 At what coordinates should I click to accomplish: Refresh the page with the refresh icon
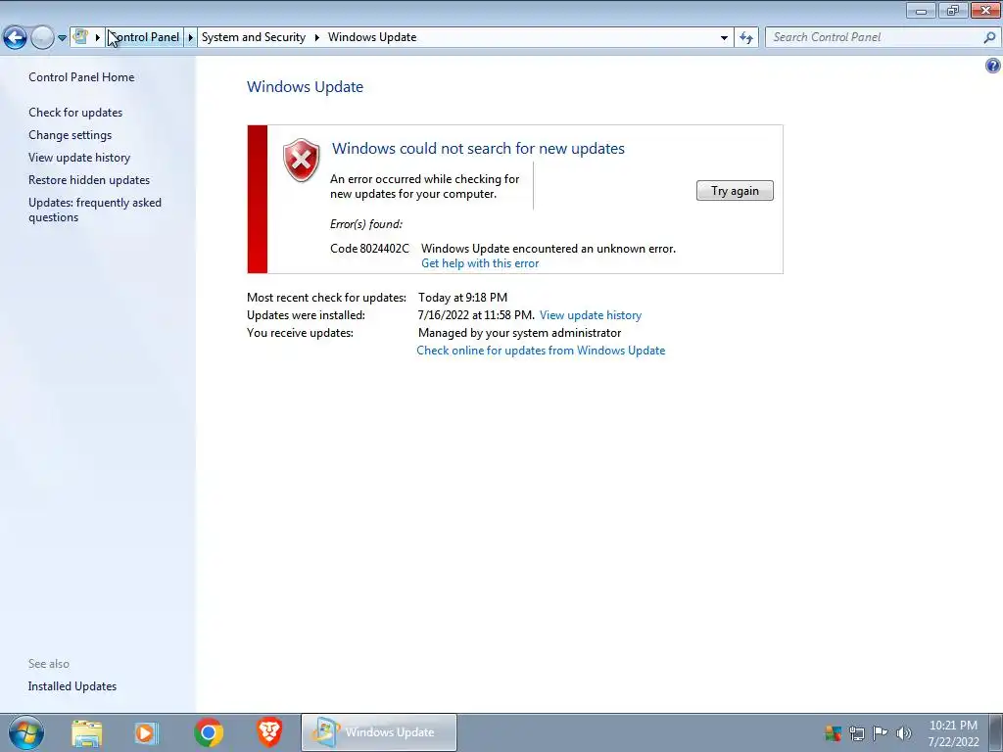point(745,38)
